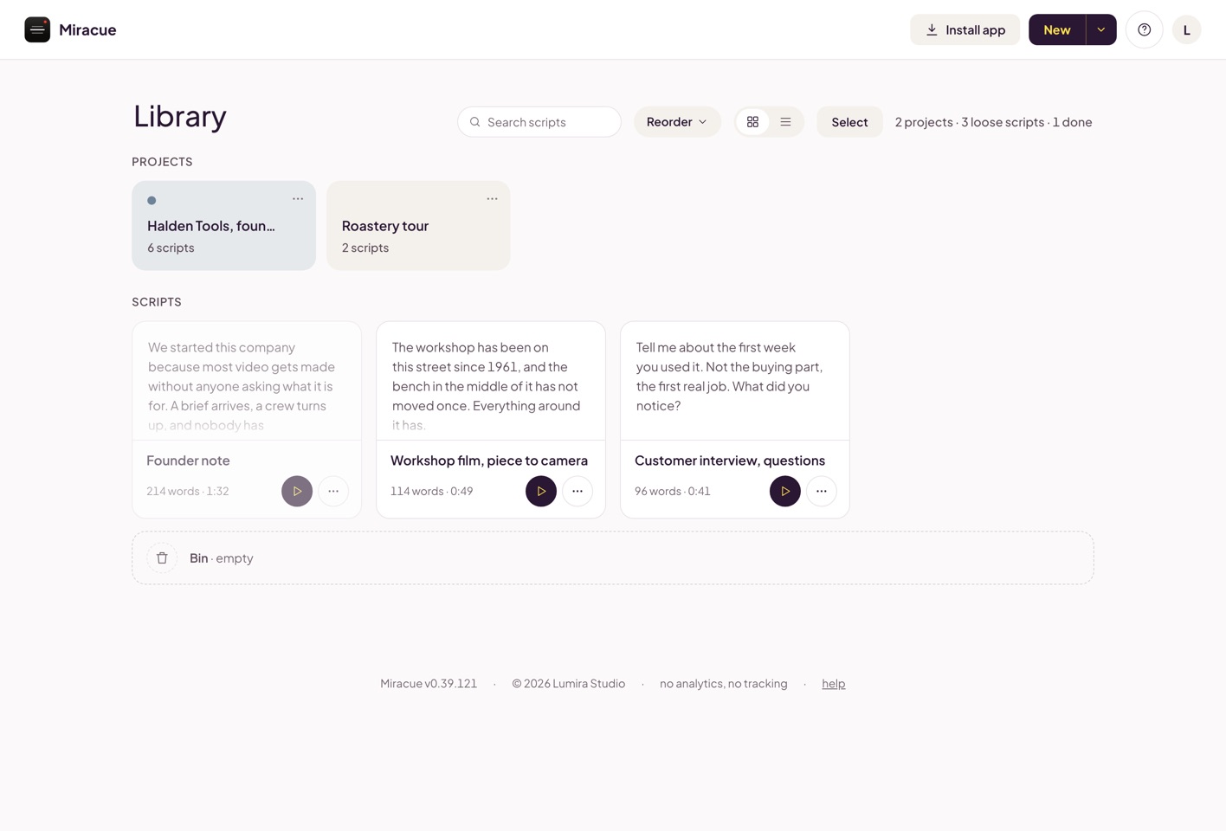Image resolution: width=1226 pixels, height=831 pixels.
Task: Open Roastery tour project options menu
Action: tap(492, 199)
